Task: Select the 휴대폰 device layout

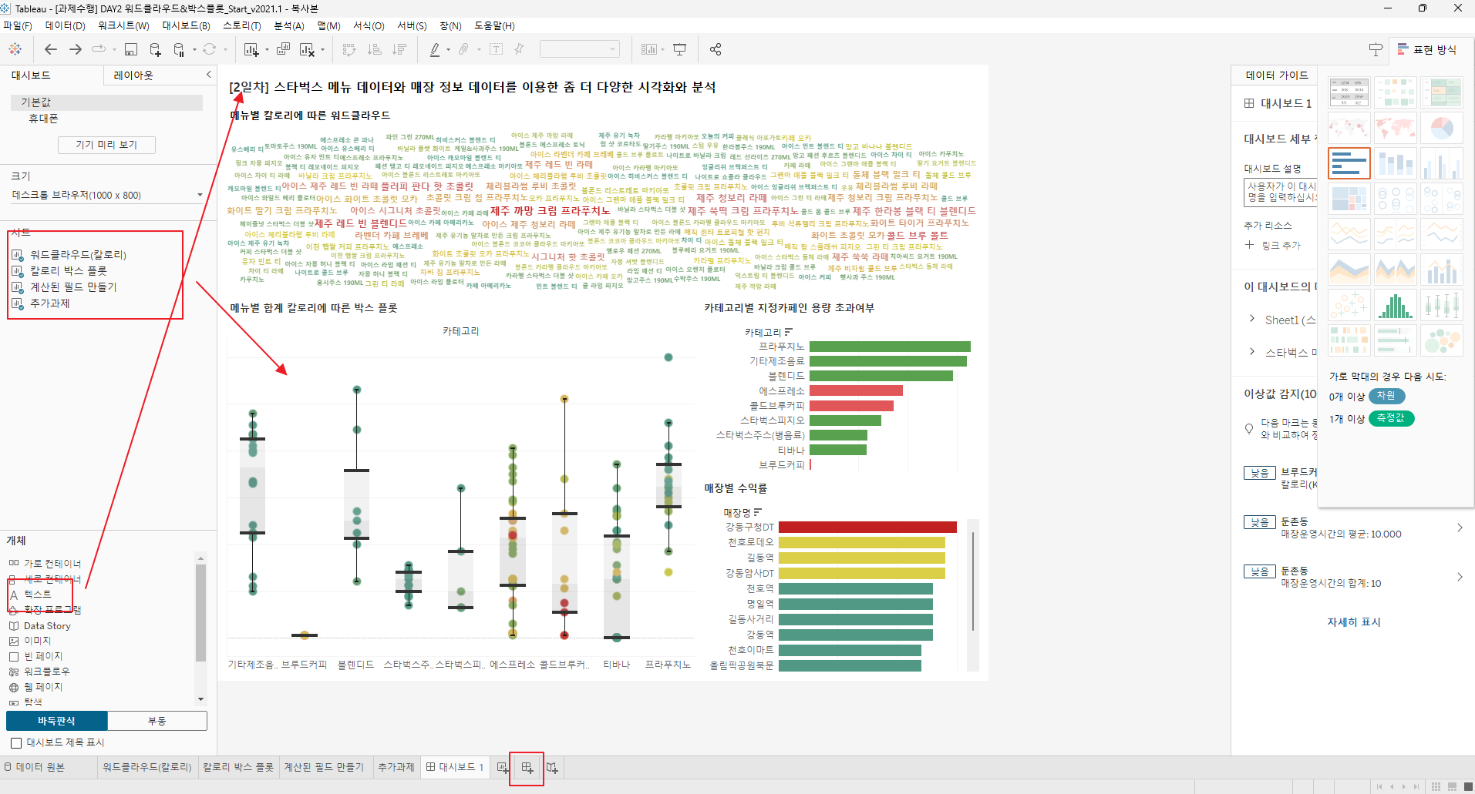Action: (x=43, y=119)
